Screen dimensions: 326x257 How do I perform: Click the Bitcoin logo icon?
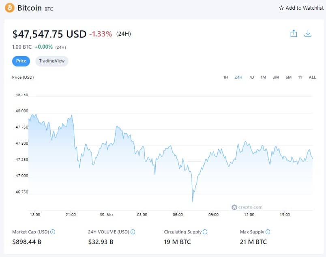pos(9,8)
